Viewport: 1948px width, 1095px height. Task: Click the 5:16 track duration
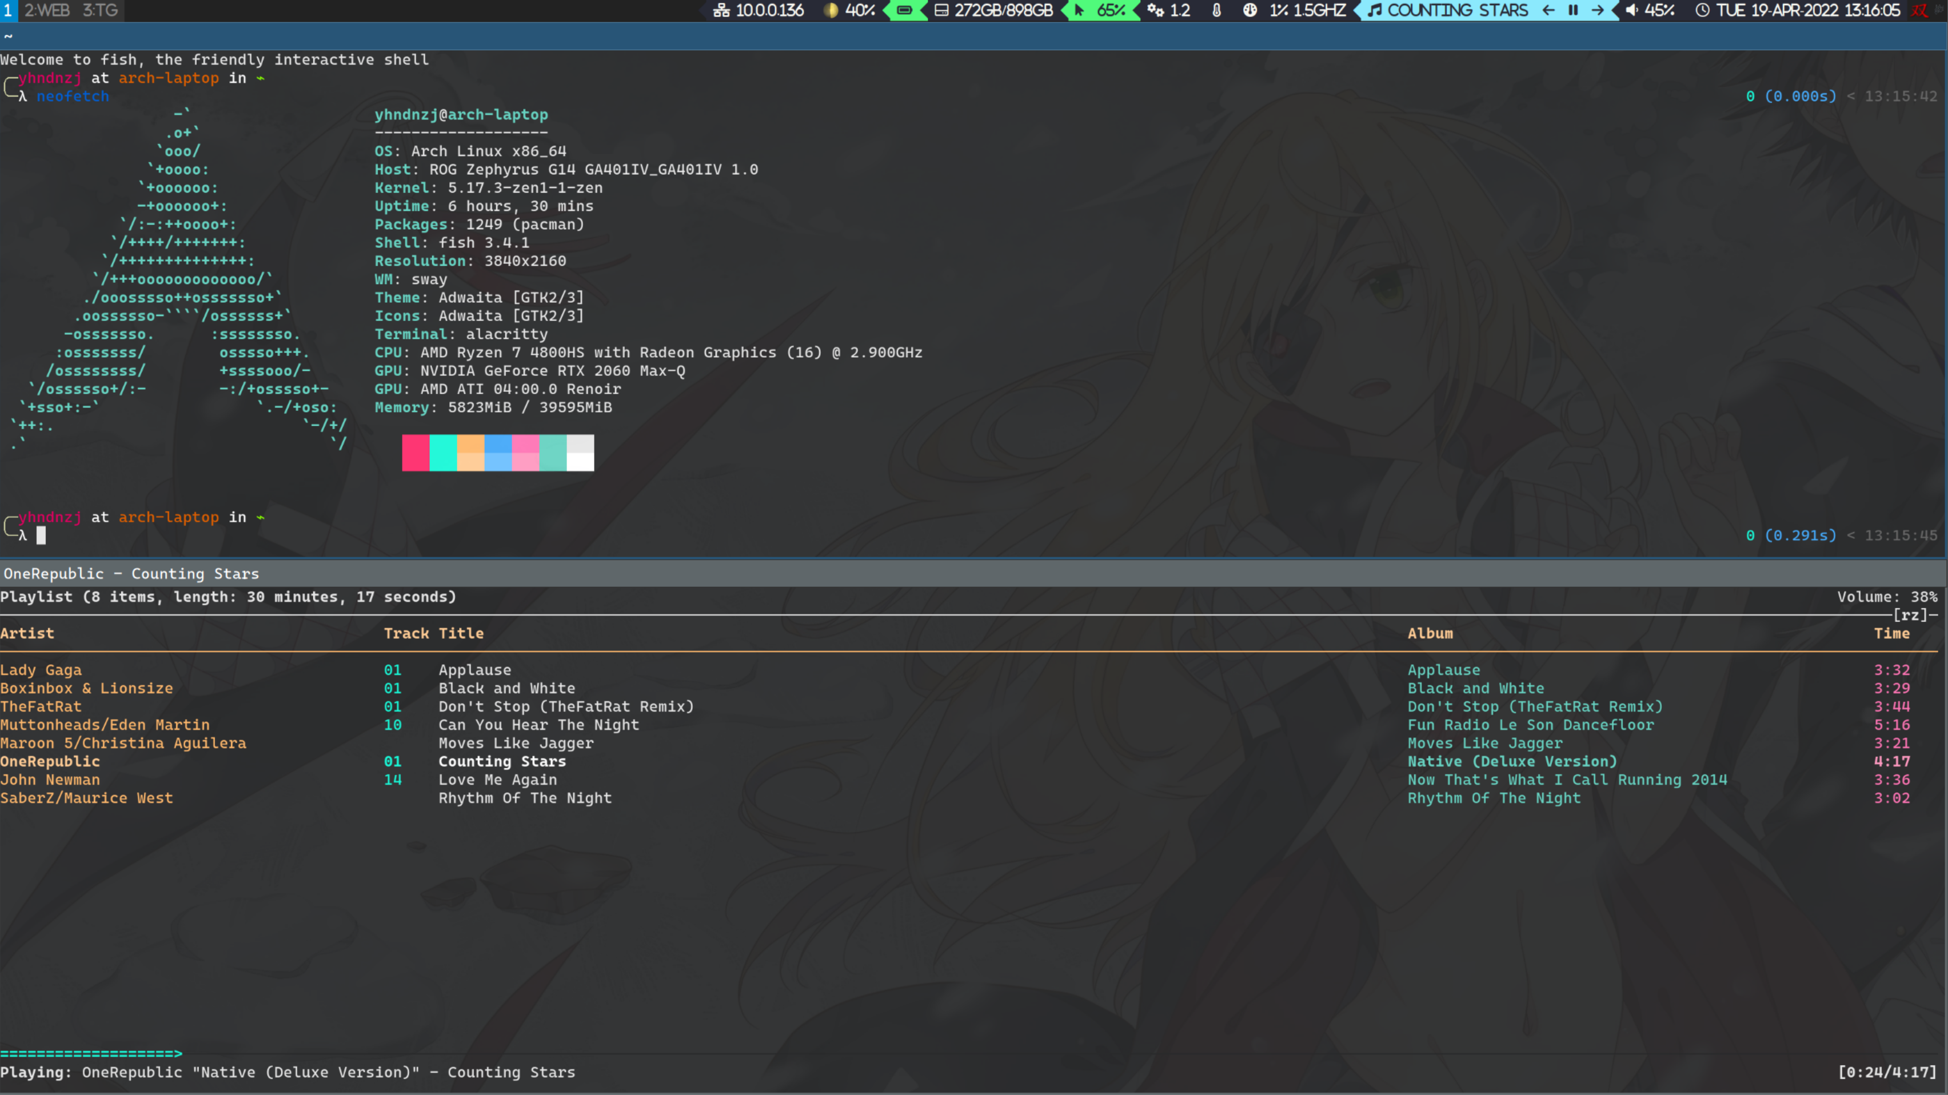click(x=1891, y=725)
